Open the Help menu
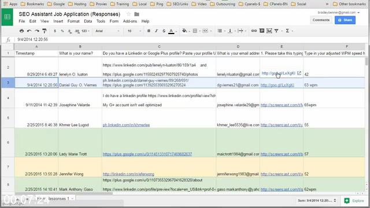Image resolution: width=370 pixels, height=208 pixels. tap(145, 21)
